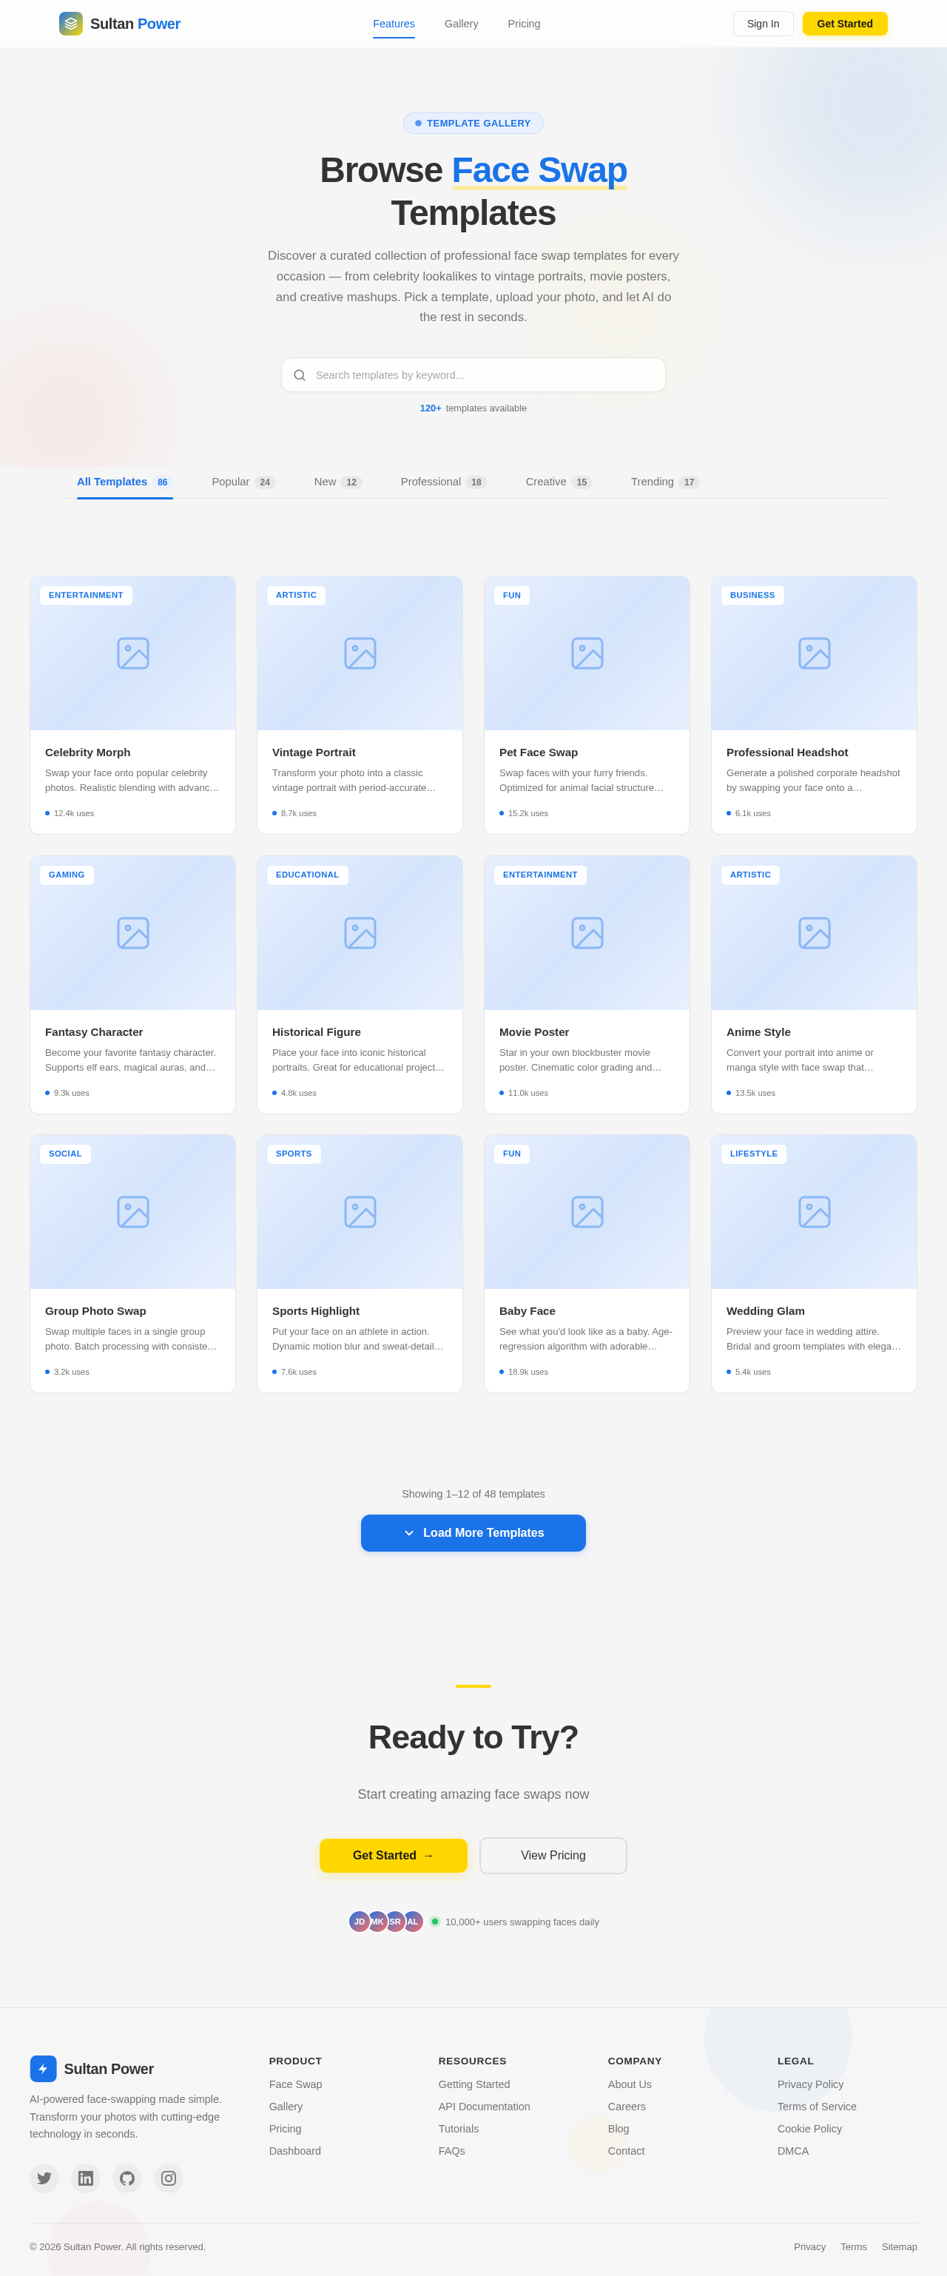Open the Privacy Policy footer link
Screen dimensions: 947x2276
[x=810, y=2084]
